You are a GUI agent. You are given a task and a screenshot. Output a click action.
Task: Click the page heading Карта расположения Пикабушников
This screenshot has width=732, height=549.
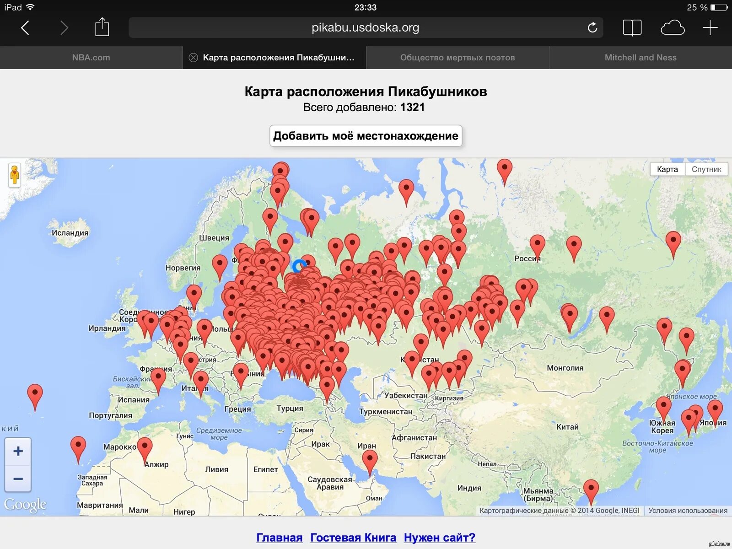366,91
